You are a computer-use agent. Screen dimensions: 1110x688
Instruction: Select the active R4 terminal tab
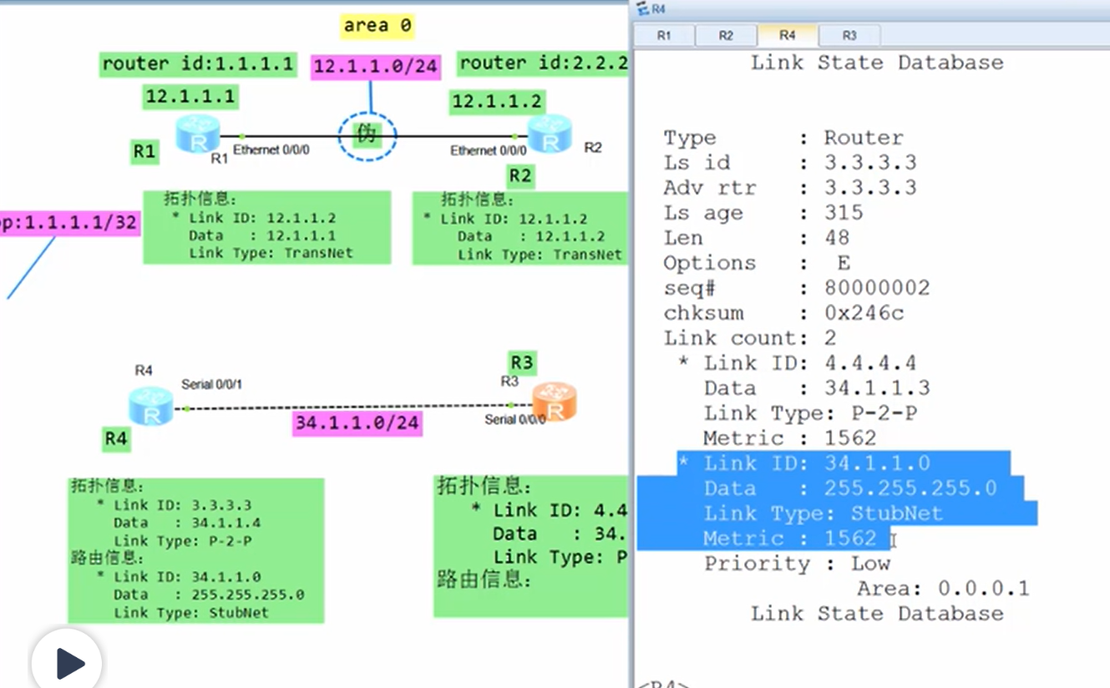coord(788,35)
